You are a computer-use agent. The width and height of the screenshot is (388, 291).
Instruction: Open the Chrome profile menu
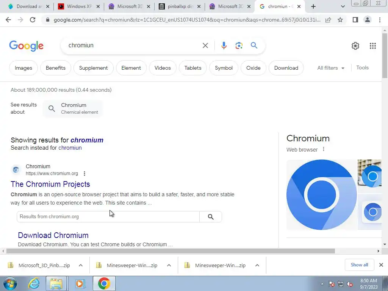pos(368,20)
